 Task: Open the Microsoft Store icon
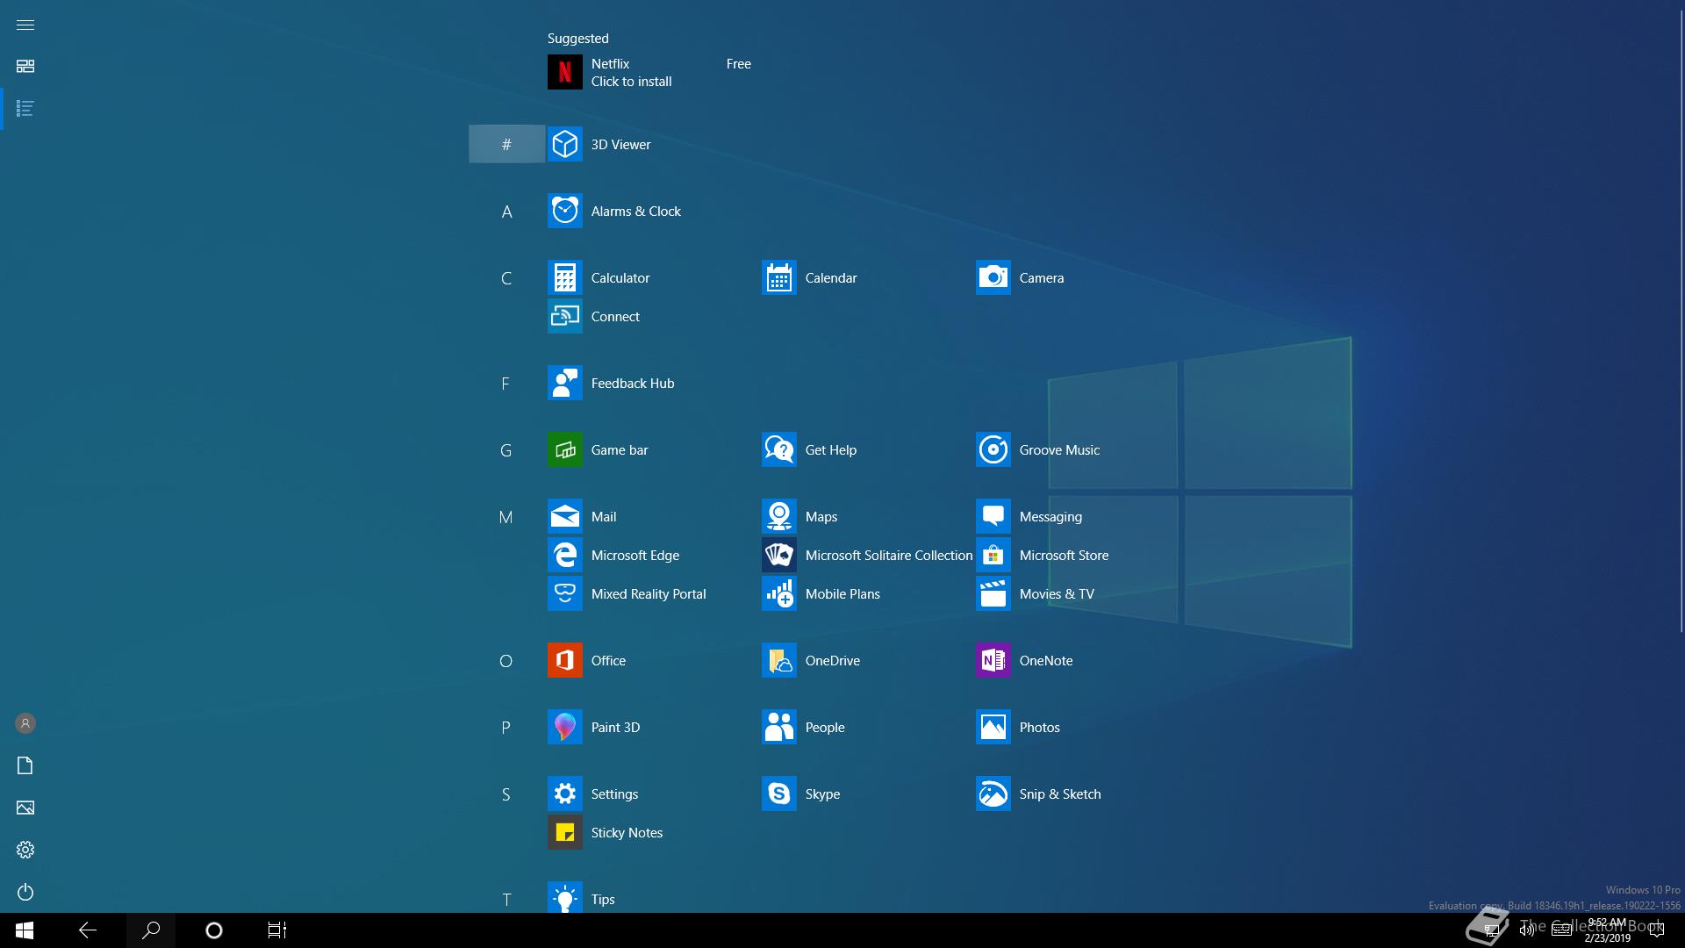(x=993, y=555)
